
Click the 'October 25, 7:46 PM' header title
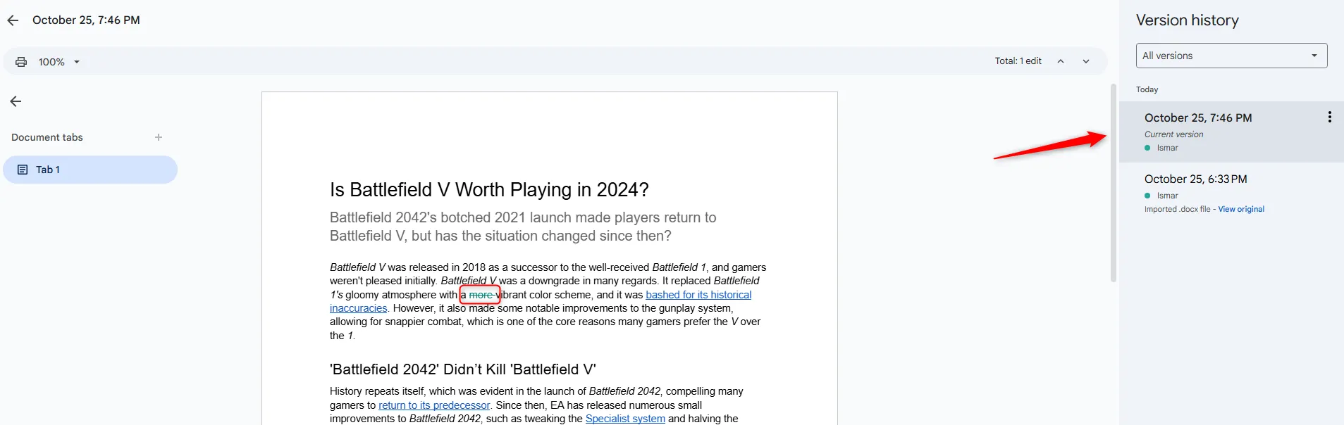(x=86, y=20)
